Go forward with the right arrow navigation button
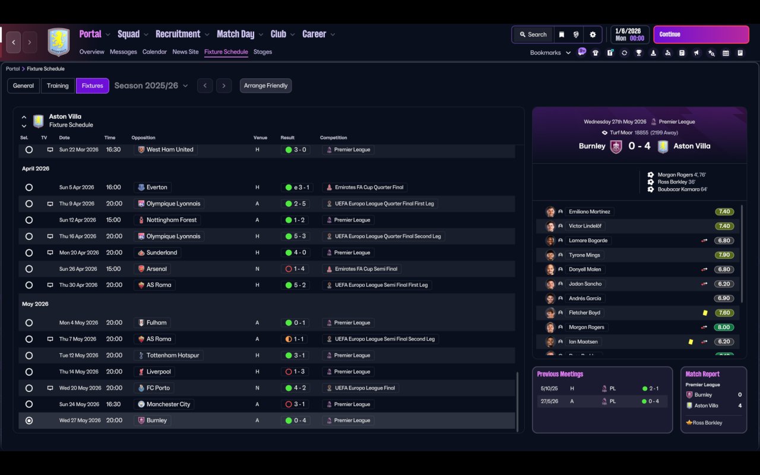The image size is (760, 475). (x=30, y=42)
